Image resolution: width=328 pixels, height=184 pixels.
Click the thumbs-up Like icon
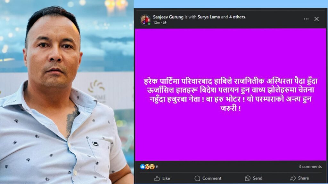point(157,178)
